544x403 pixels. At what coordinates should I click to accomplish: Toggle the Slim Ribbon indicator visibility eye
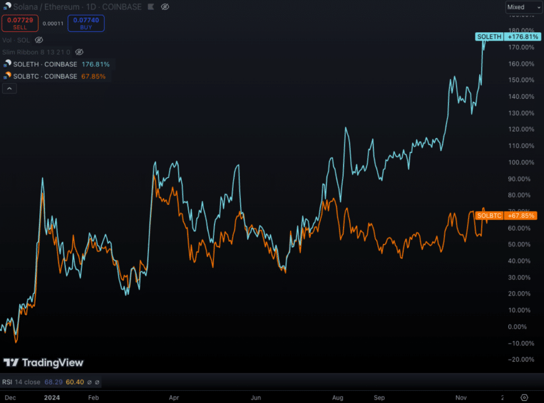click(x=80, y=52)
